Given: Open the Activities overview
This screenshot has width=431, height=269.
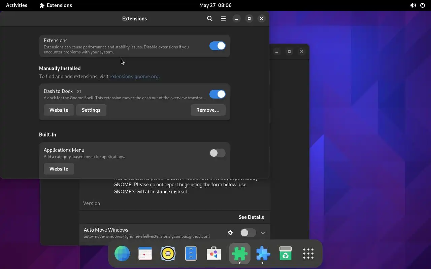Looking at the screenshot, I should pos(16,5).
